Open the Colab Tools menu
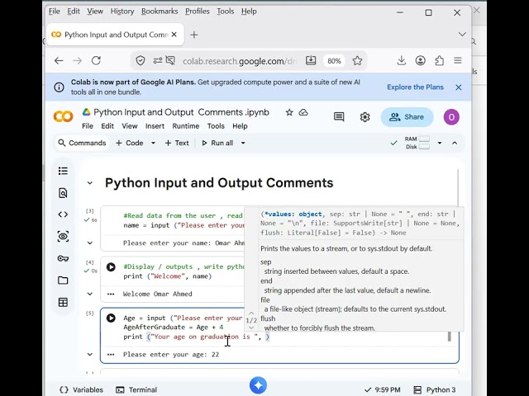 click(216, 126)
